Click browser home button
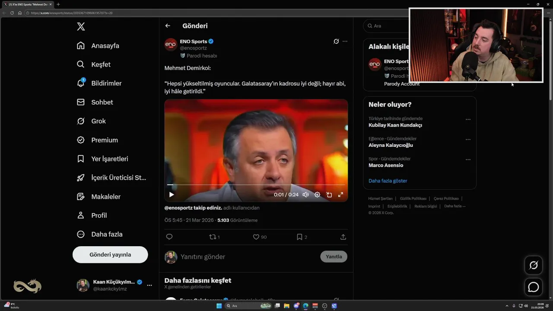 tap(19, 13)
